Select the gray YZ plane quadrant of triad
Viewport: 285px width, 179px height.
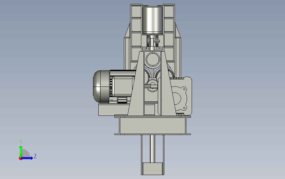(25, 153)
